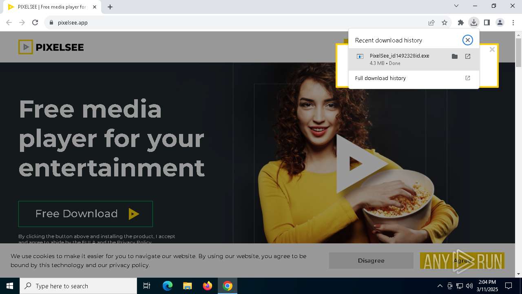522x294 pixels.
Task: Close the Recent download history popup
Action: click(468, 40)
